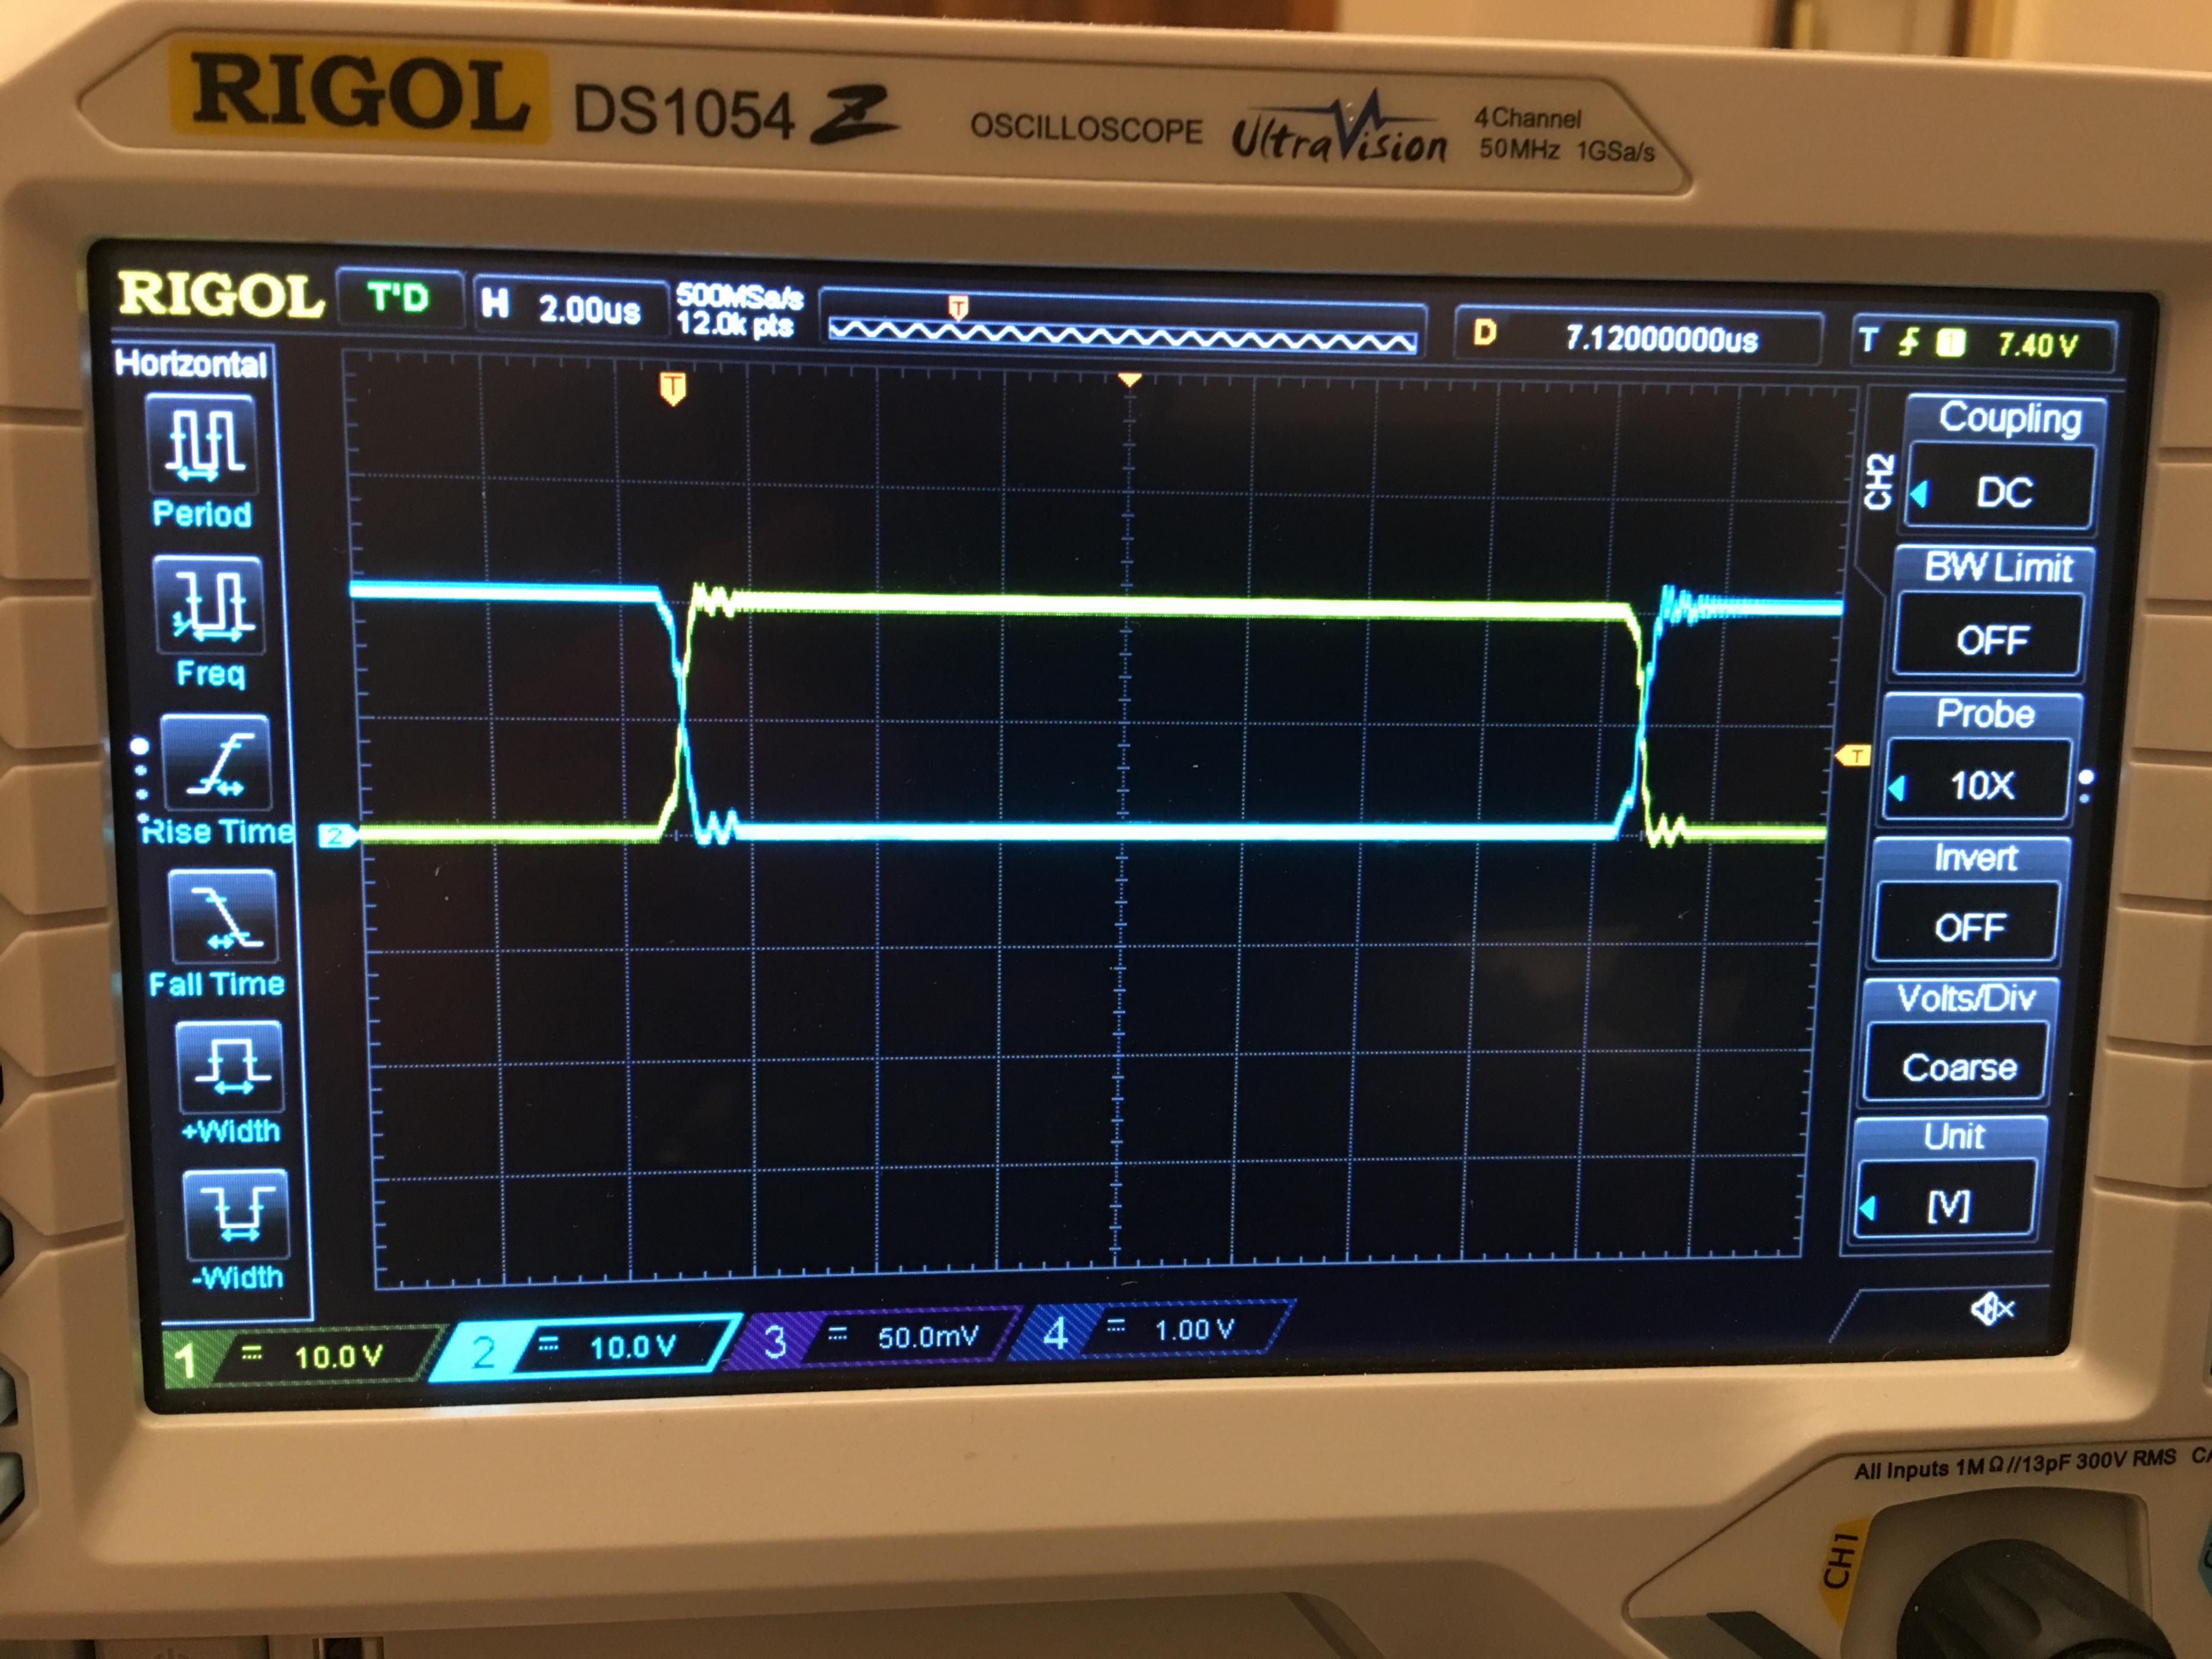Select the Rise Time measurement icon
Viewport: 2212px width, 1659px height.
[x=215, y=763]
